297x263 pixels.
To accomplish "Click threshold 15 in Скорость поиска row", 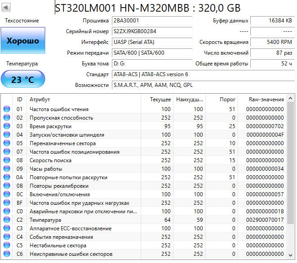I will (x=232, y=160).
